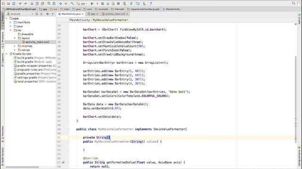
Task: Navigate Forward with the right arrow icon
Action: [66, 3]
